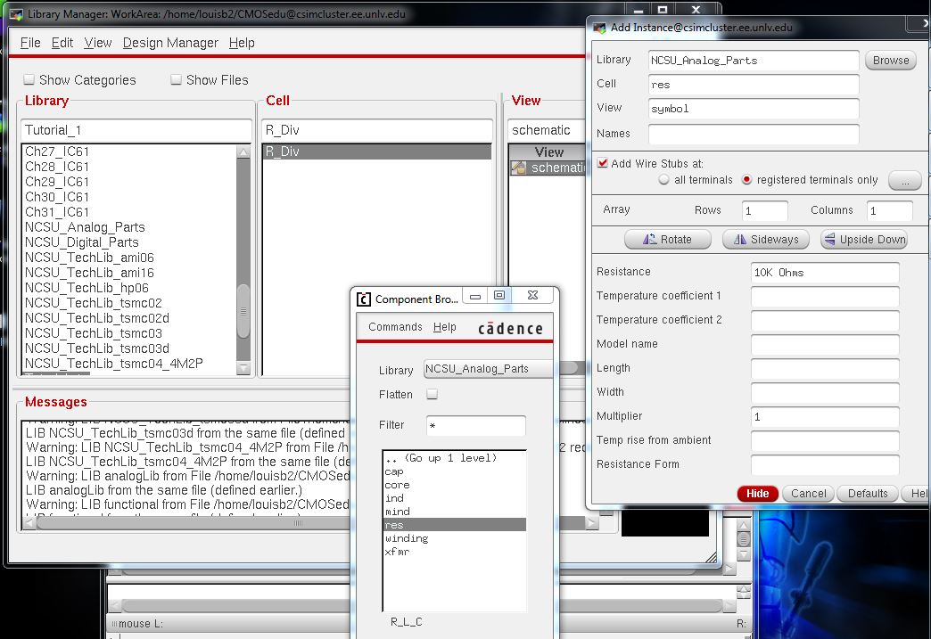Viewport: 931px width, 639px height.
Task: Click the schematic view icon in View list
Action: 518,168
